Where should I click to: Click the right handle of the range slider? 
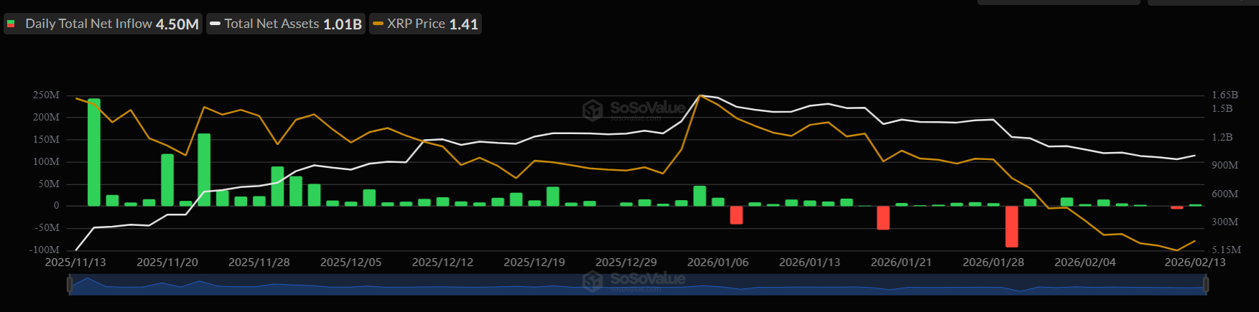[1206, 285]
